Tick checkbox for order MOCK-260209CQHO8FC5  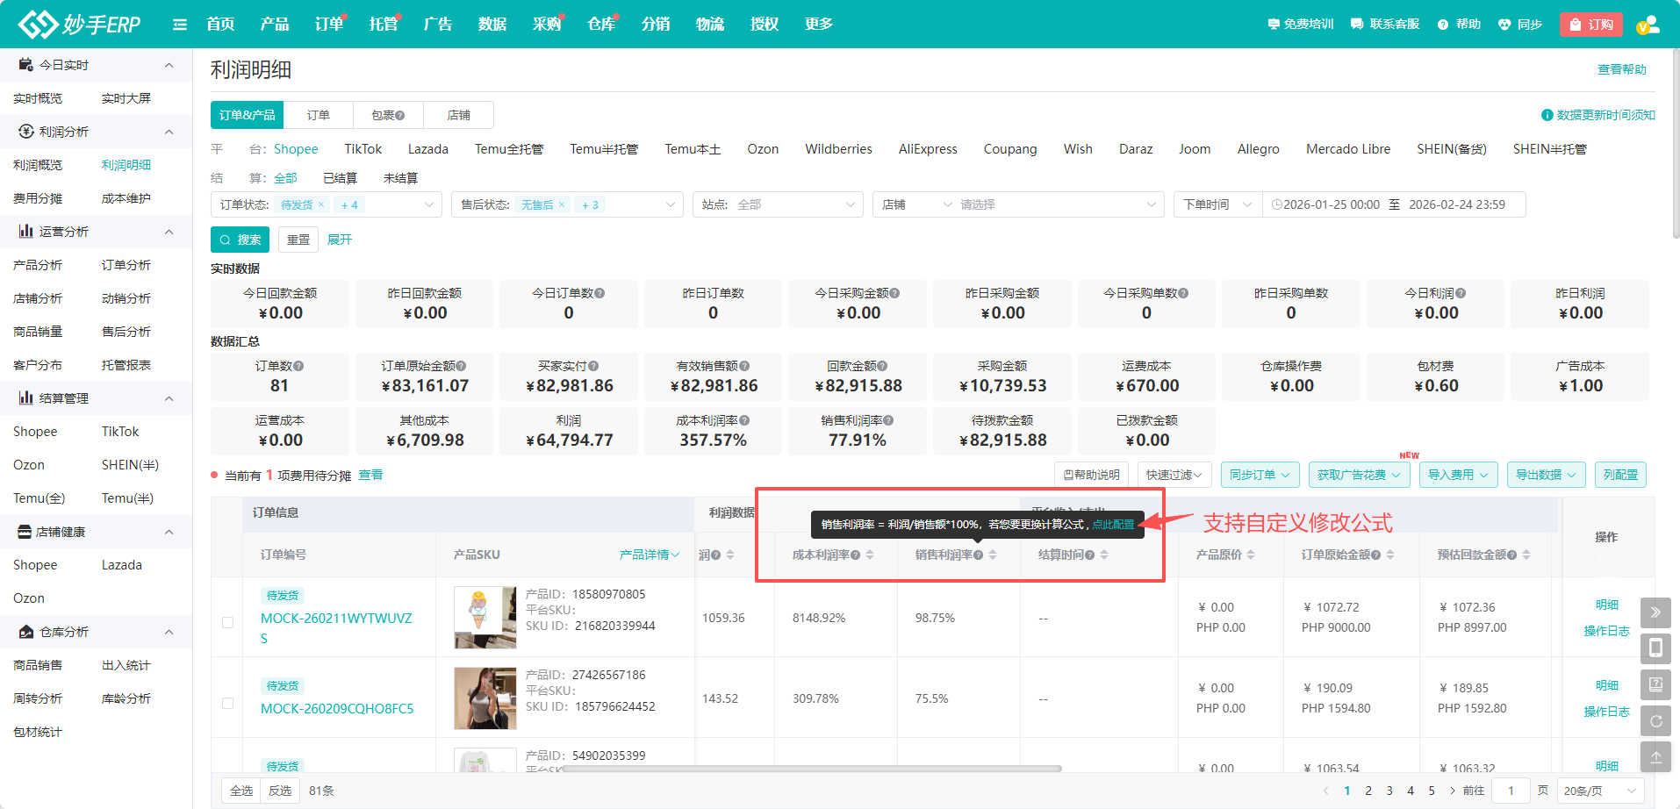tap(228, 703)
